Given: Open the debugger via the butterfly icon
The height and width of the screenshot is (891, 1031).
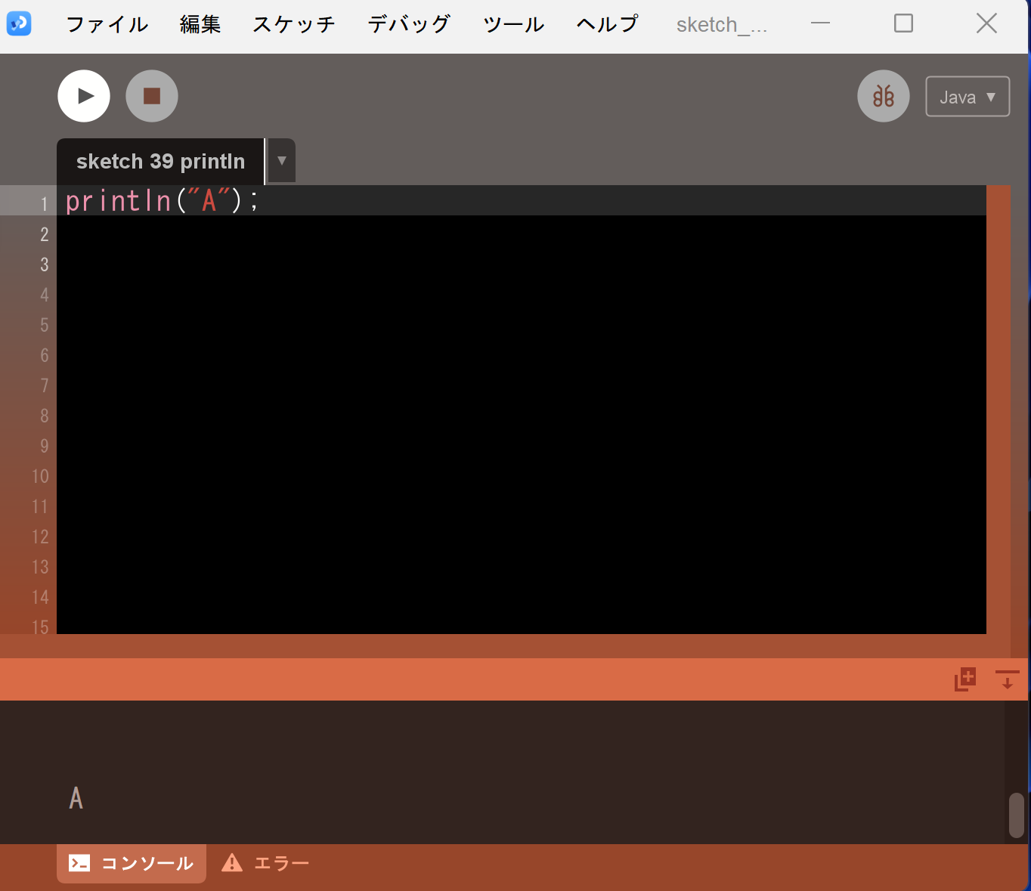Looking at the screenshot, I should [883, 96].
